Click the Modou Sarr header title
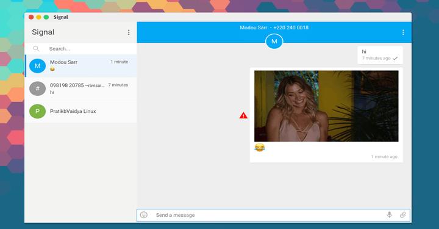 point(274,27)
